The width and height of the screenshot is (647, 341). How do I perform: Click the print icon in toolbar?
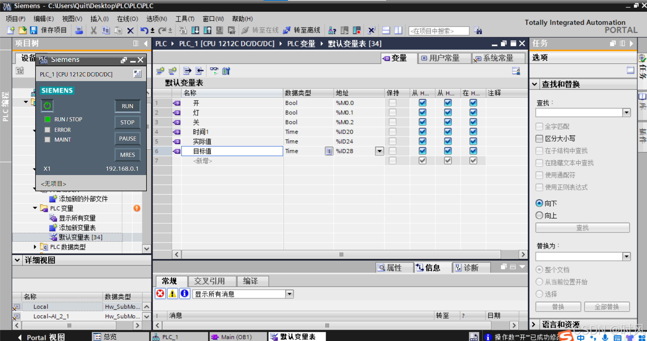79,30
